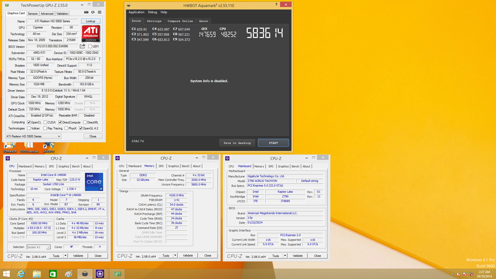Switch to the GPU-Z Sensors tab

pos(33,14)
